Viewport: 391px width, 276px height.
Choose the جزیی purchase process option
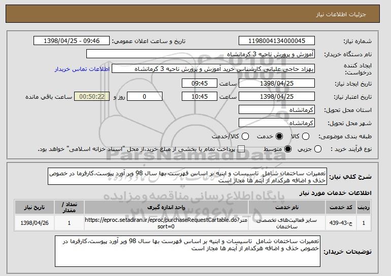(x=318, y=149)
